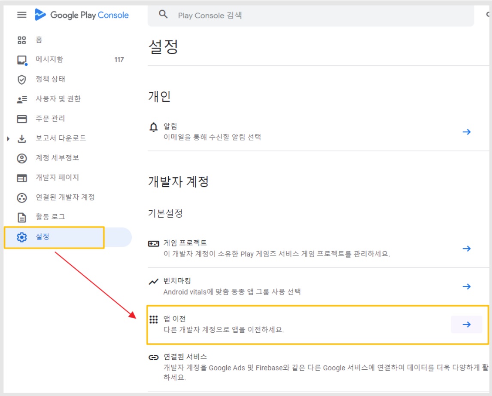Click the search magnifier icon
The image size is (492, 396).
click(163, 14)
